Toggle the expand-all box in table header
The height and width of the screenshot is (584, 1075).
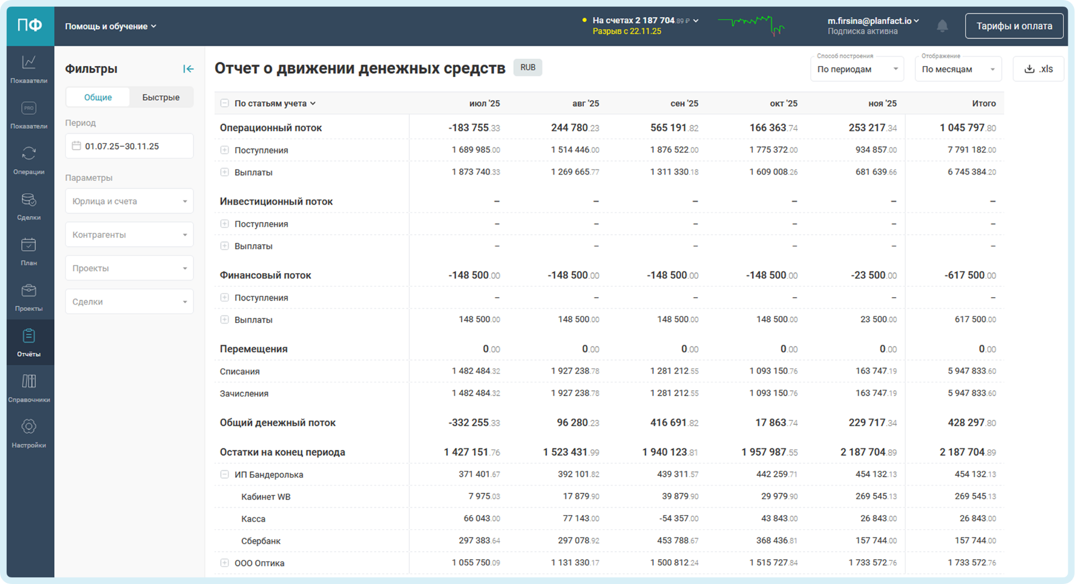coord(225,104)
